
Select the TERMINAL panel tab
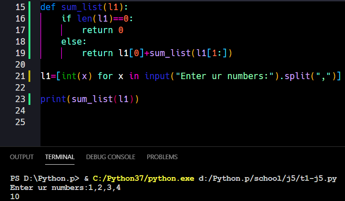coord(60,157)
